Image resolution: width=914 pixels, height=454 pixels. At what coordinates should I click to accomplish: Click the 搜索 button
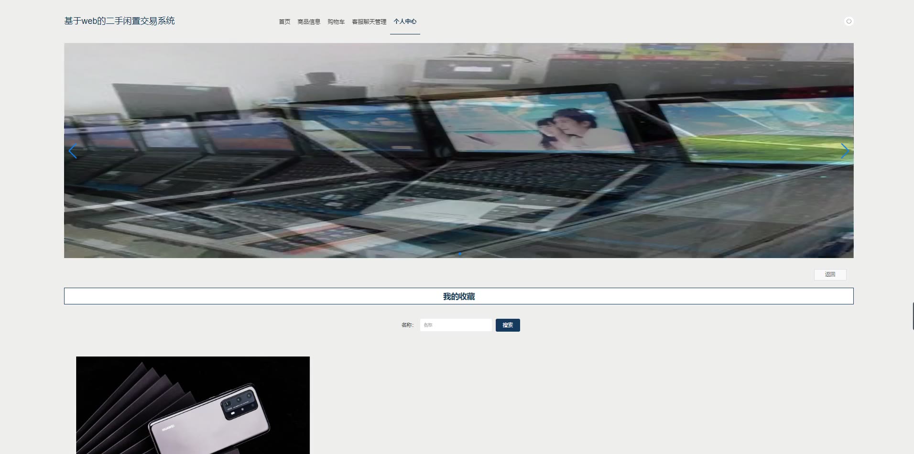click(x=508, y=325)
